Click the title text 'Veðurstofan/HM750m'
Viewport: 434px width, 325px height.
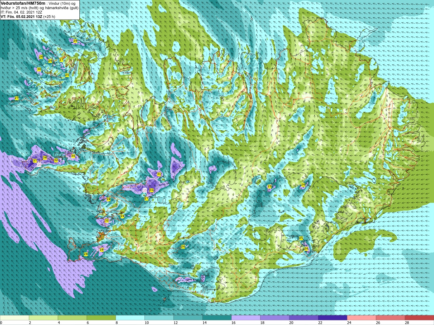pyautogui.click(x=23, y=3)
